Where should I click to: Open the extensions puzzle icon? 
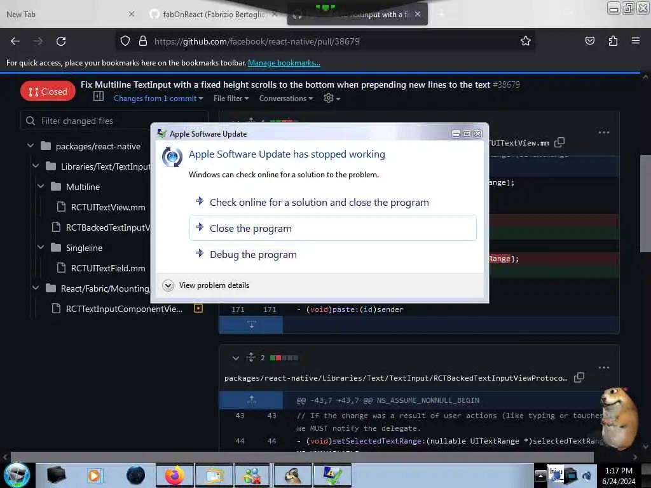tap(613, 41)
